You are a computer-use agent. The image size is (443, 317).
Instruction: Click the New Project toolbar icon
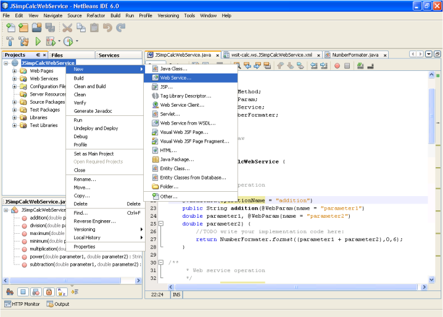pyautogui.click(x=23, y=27)
